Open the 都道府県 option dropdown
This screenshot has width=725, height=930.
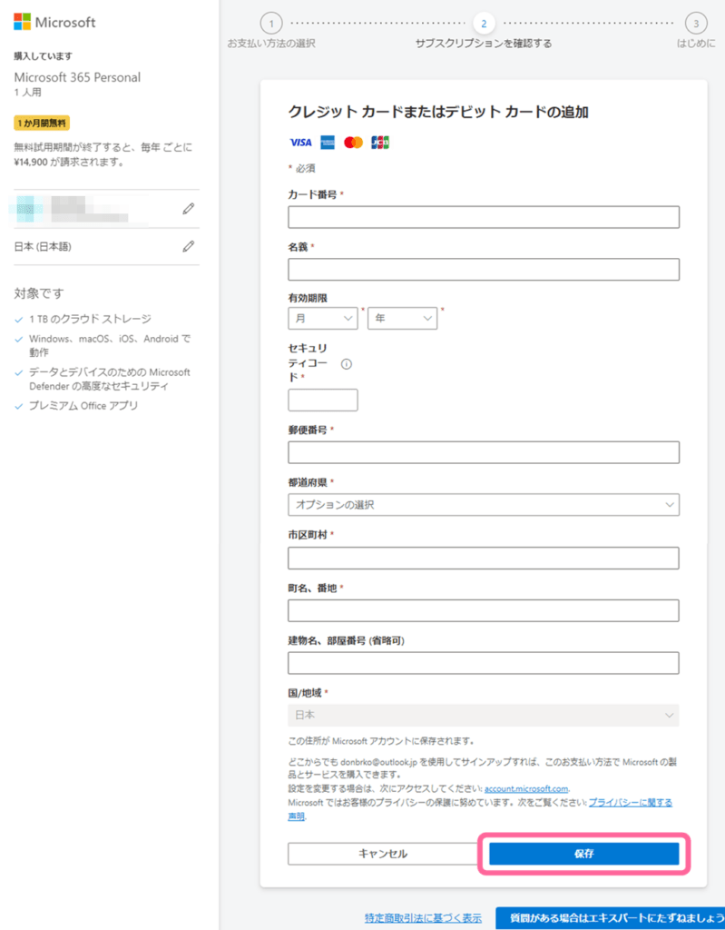pyautogui.click(x=484, y=505)
